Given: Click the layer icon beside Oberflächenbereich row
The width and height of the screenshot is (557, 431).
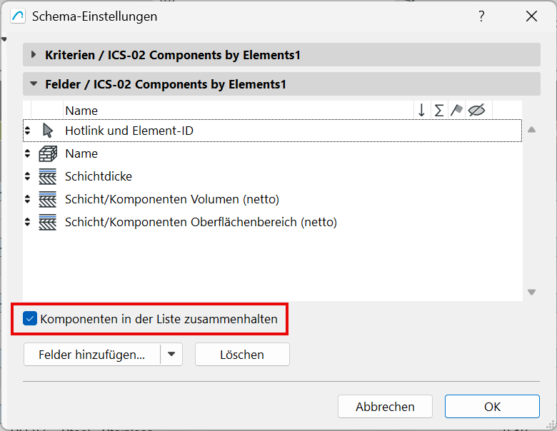Looking at the screenshot, I should click(48, 222).
